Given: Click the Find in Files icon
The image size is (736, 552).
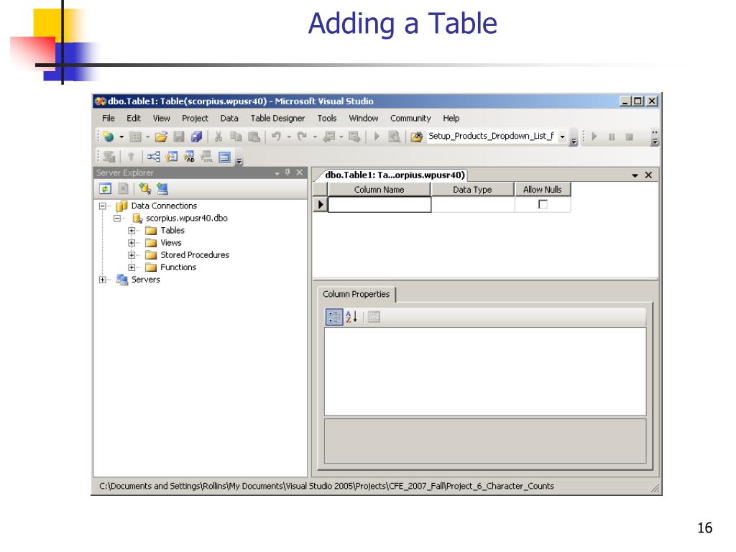Looking at the screenshot, I should coord(395,137).
